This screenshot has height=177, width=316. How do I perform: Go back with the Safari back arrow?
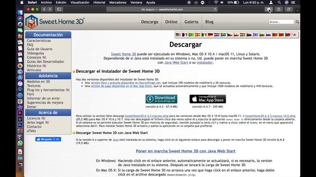(44, 9)
